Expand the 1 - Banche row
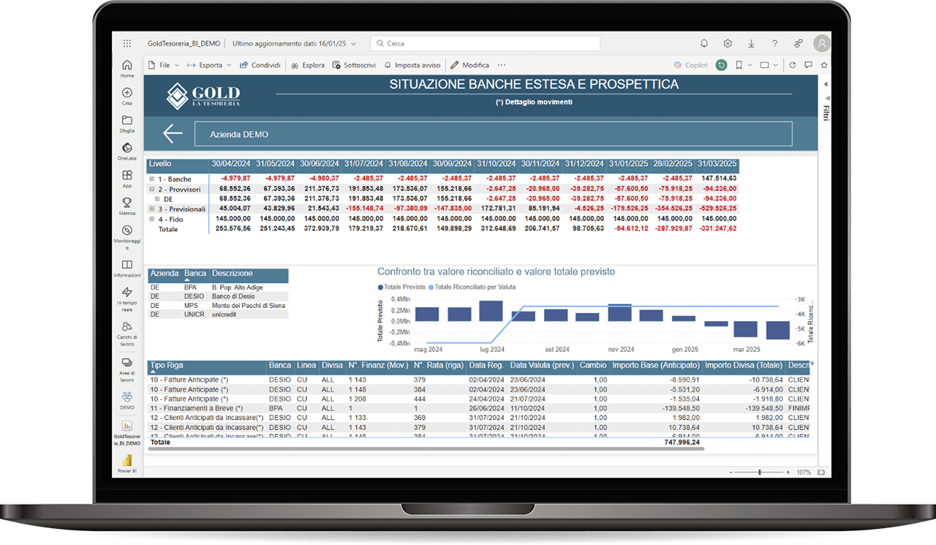Image resolution: width=936 pixels, height=545 pixels. [152, 179]
